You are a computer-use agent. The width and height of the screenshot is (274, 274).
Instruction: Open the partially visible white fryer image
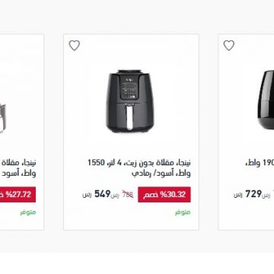coord(3,119)
